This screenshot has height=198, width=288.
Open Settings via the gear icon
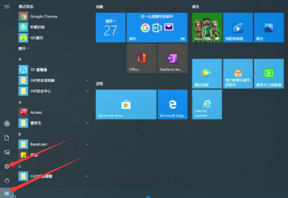(7, 166)
